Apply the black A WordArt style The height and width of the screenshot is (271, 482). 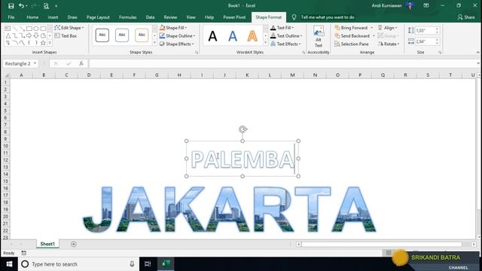click(x=212, y=36)
